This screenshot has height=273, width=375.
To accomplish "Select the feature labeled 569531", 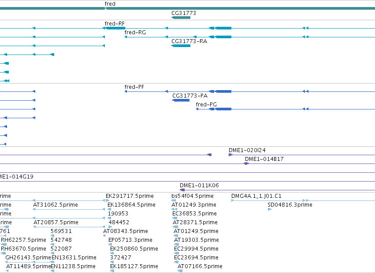I will pos(61,231).
